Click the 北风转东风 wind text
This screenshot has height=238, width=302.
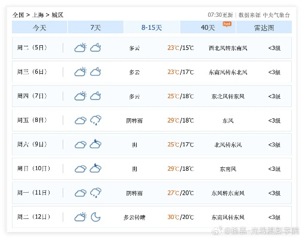[x=228, y=145]
